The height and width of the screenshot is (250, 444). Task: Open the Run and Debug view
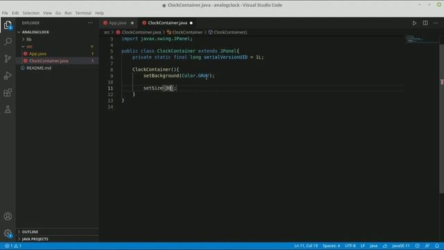8,76
